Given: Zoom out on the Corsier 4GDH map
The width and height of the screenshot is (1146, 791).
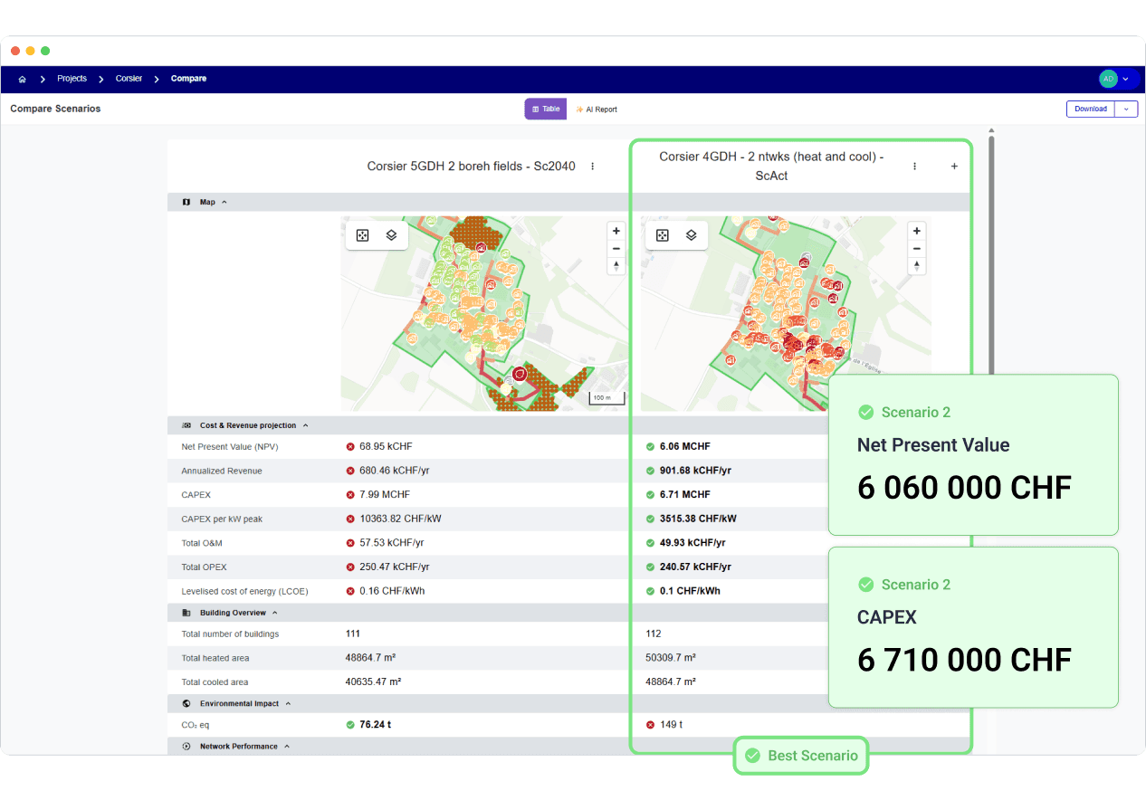Looking at the screenshot, I should tap(916, 248).
